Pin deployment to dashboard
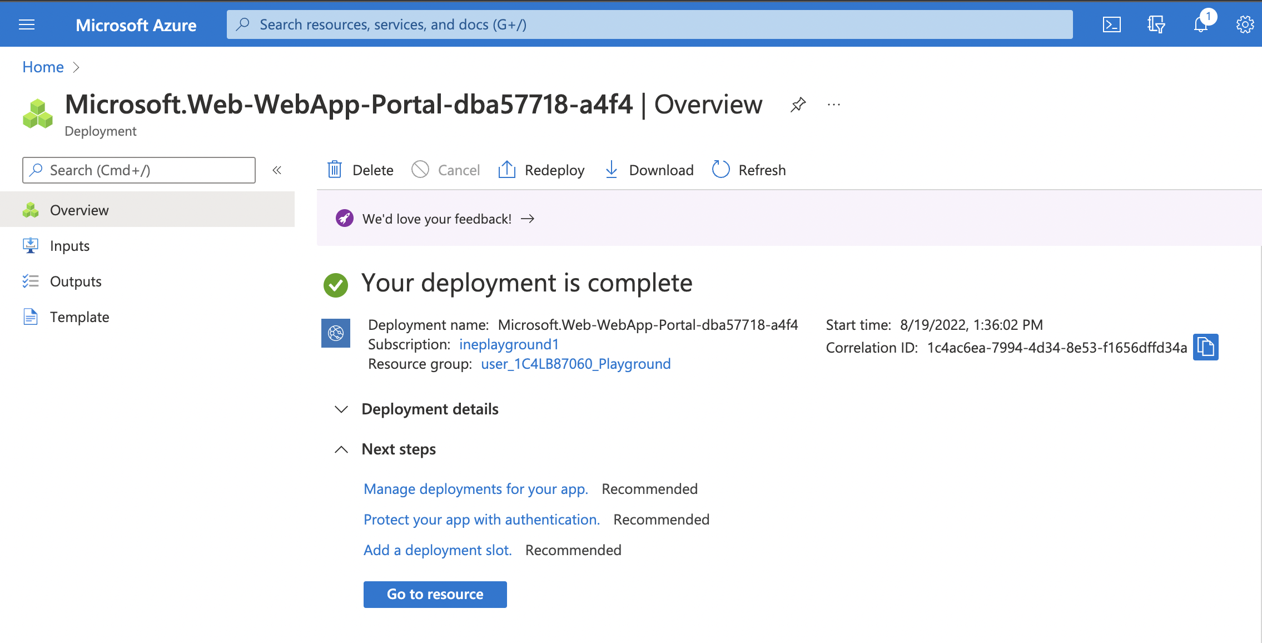 (x=798, y=105)
